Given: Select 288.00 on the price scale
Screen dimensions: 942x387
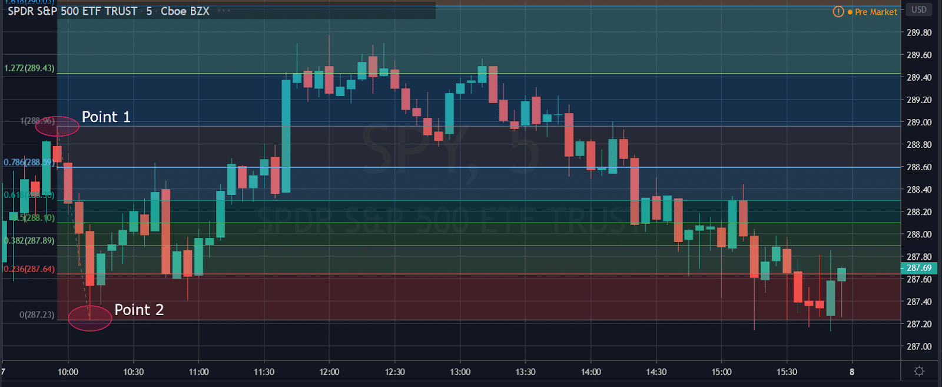Looking at the screenshot, I should tap(919, 234).
